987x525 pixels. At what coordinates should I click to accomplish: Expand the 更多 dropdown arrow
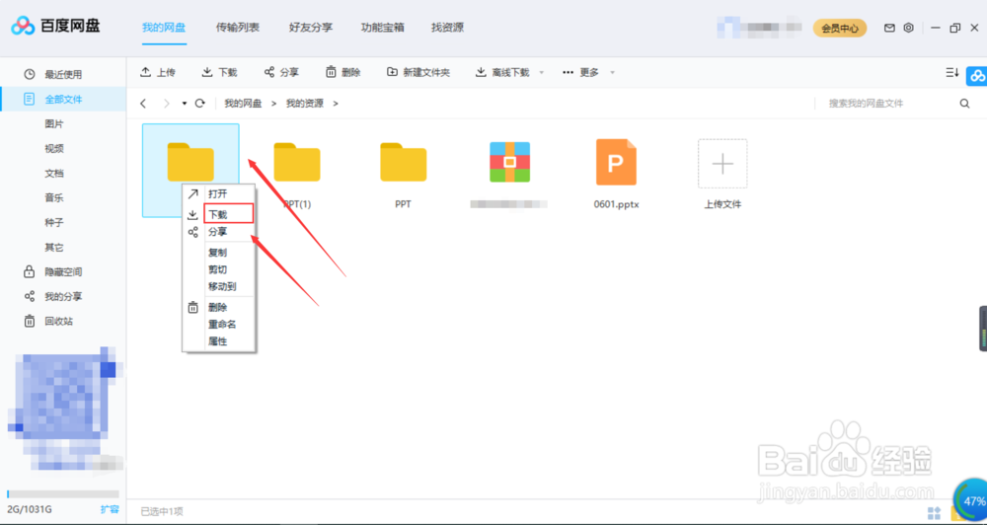pos(612,73)
